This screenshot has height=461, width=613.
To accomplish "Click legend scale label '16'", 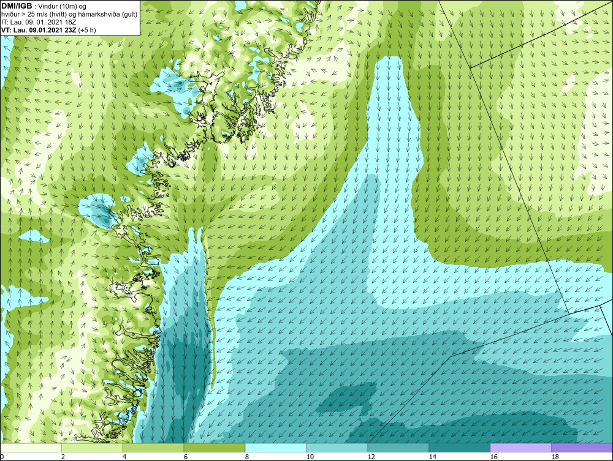I will [493, 457].
